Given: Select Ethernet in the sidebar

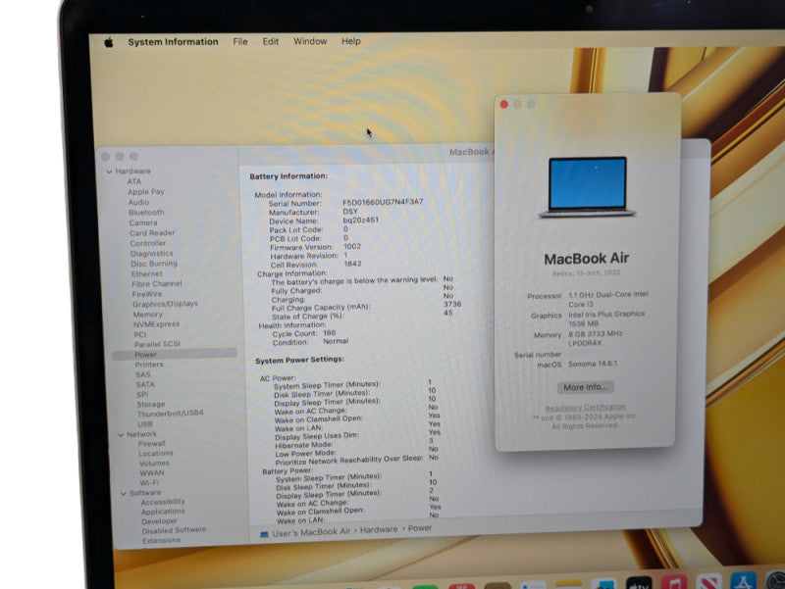Looking at the screenshot, I should (x=146, y=274).
